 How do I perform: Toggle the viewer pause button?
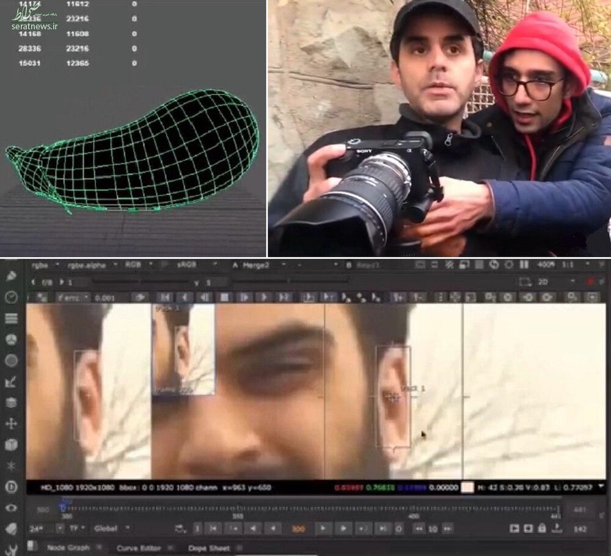(x=524, y=265)
